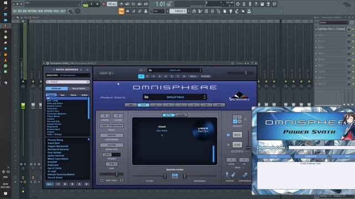
Task: Open the Channel rack view icon
Action: coord(206,11)
